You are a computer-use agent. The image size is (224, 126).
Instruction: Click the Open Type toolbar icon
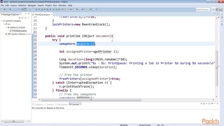[x=62, y=9]
